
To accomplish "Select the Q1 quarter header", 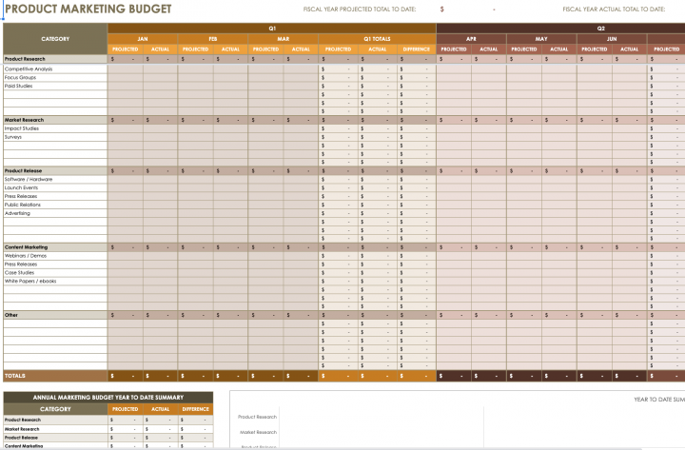I will pyautogui.click(x=272, y=29).
